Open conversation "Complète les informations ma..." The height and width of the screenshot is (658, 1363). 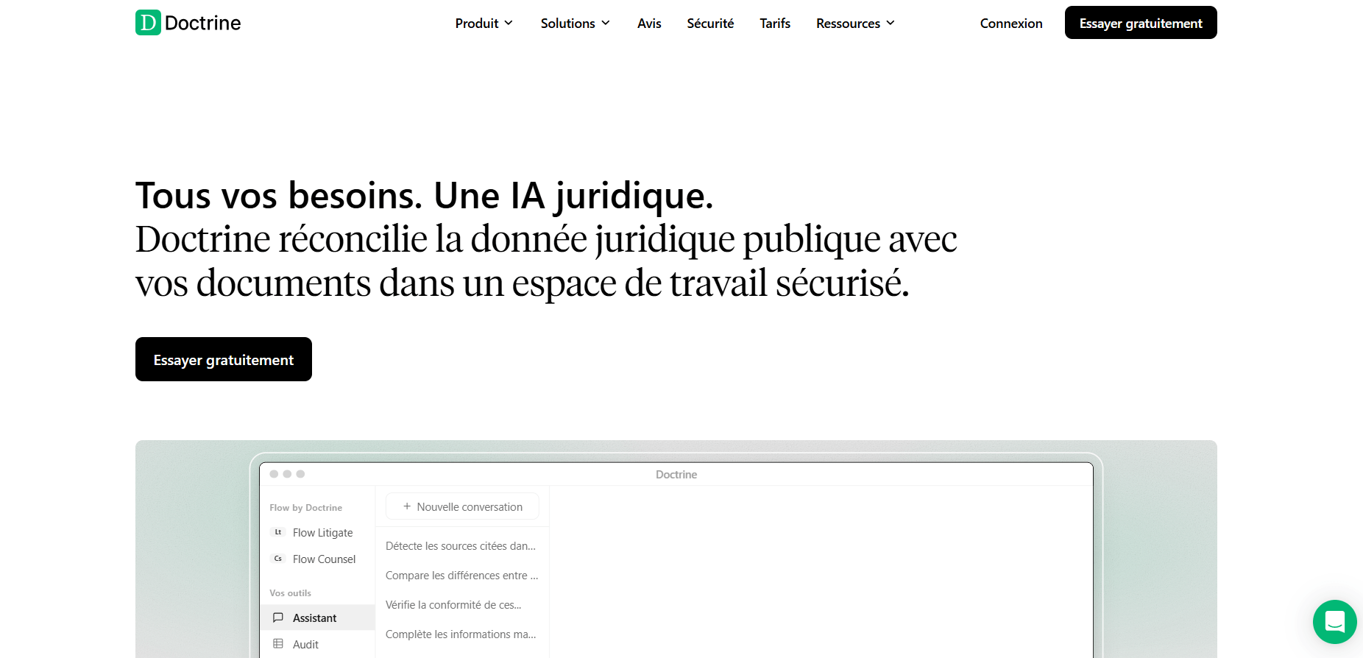[x=461, y=634]
